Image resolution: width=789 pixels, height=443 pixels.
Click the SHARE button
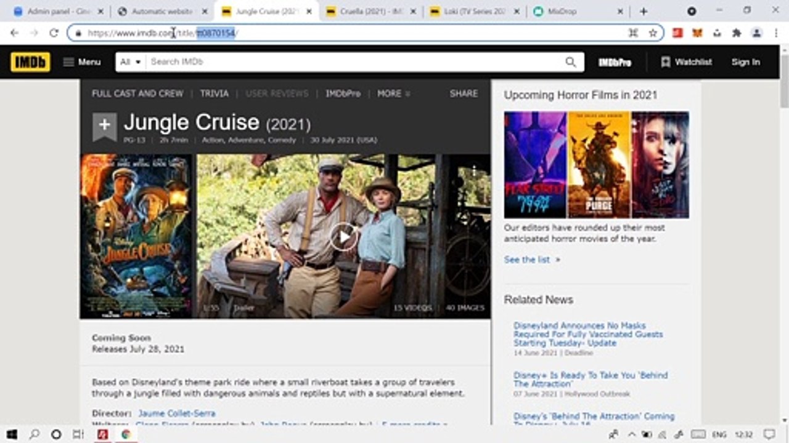464,94
